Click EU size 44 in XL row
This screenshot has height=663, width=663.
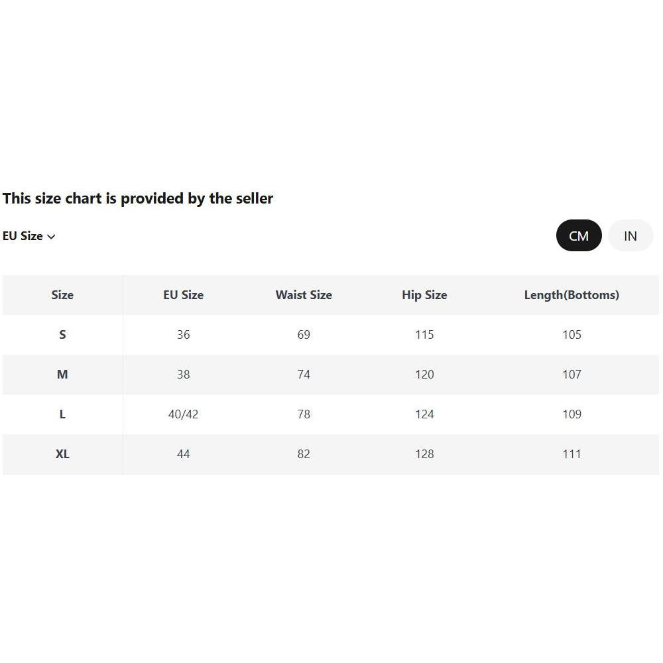coord(184,453)
